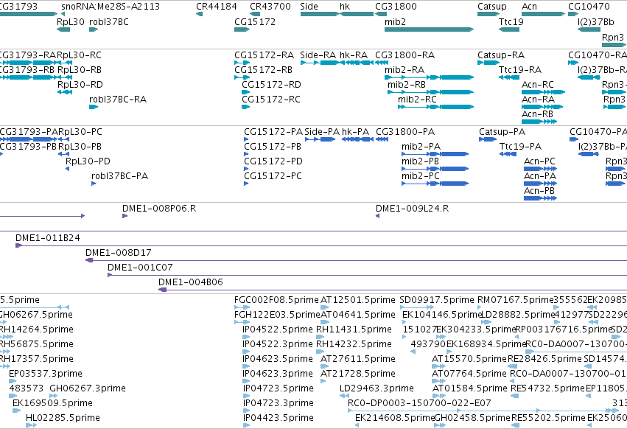Click the CR43700 gene label
Viewport: 627px width, 429px height.
tap(270, 7)
